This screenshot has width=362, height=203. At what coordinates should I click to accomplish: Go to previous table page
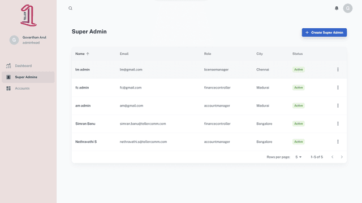(x=332, y=157)
